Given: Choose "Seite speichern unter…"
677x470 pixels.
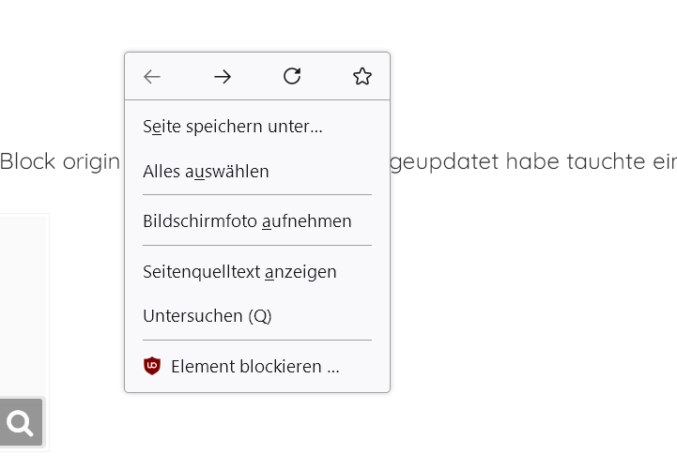Looking at the screenshot, I should coord(233,126).
